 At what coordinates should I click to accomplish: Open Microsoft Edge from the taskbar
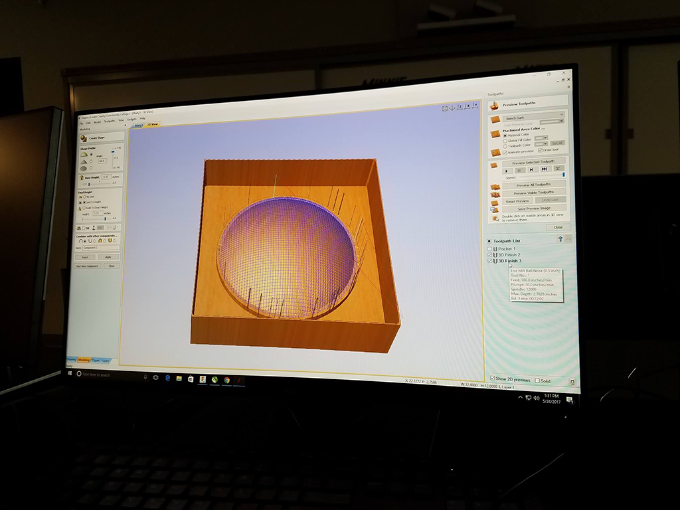(x=167, y=378)
